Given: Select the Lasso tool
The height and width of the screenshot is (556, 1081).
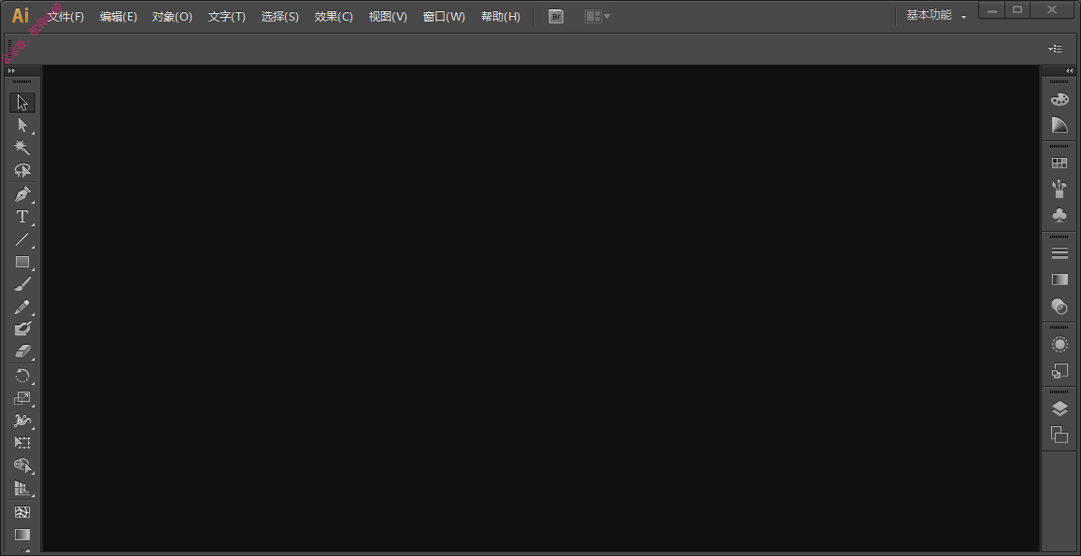Looking at the screenshot, I should 22,170.
